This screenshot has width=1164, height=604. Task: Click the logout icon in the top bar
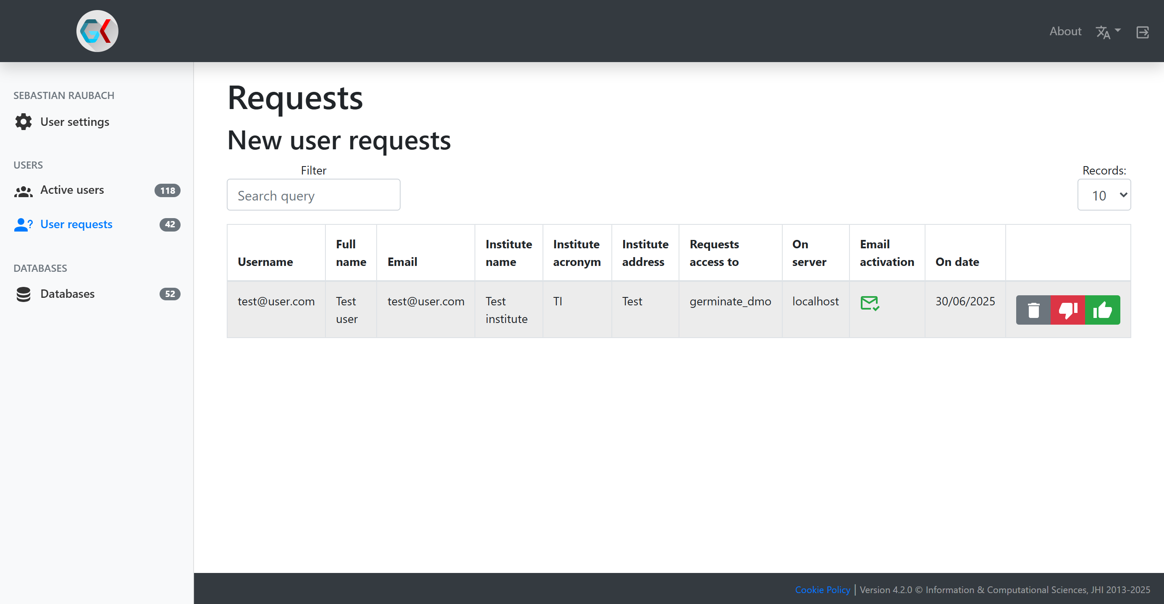pos(1142,32)
